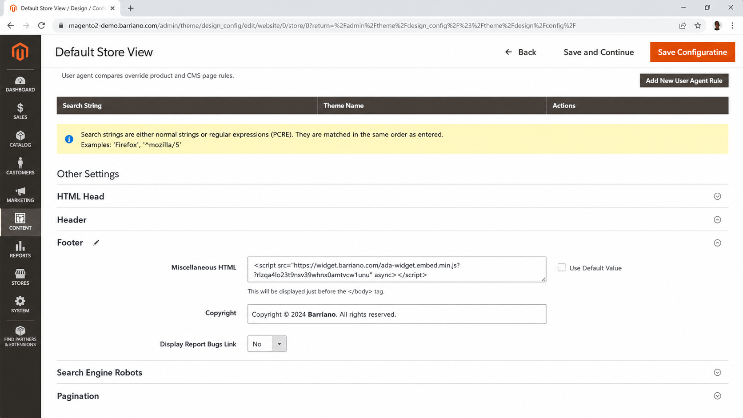Click the Add New User Agent Rule button

684,80
